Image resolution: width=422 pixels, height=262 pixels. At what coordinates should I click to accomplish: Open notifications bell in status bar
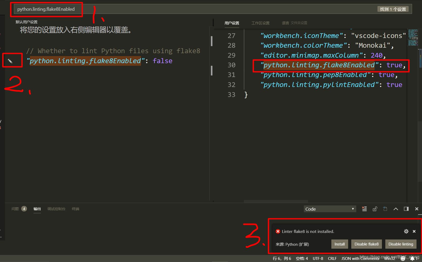click(412, 259)
